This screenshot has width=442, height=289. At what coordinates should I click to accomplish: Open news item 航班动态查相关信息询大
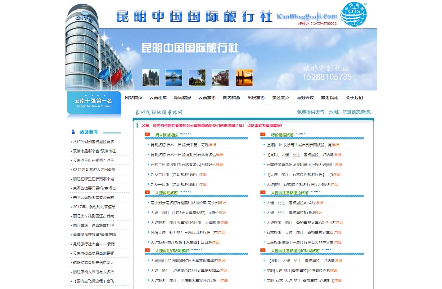[x=93, y=263]
